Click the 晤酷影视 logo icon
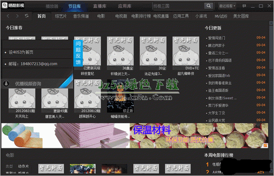 click(x=5, y=6)
